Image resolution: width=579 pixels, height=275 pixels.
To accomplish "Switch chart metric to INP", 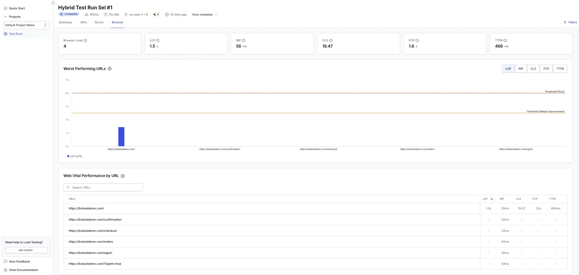I will point(521,69).
